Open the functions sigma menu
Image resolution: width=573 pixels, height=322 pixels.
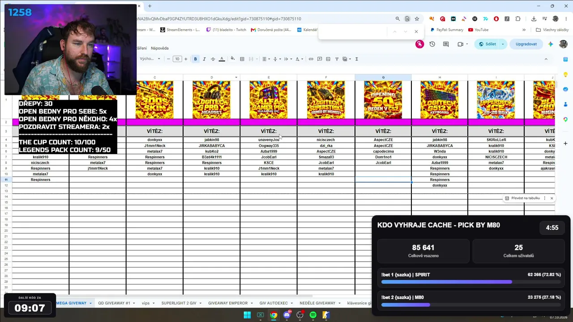[x=357, y=59]
